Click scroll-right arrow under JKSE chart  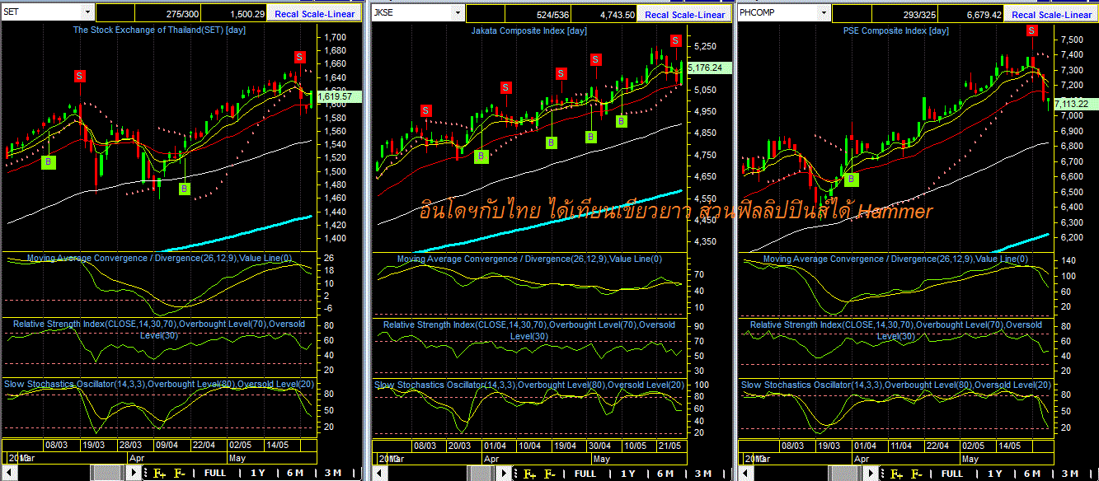[504, 474]
